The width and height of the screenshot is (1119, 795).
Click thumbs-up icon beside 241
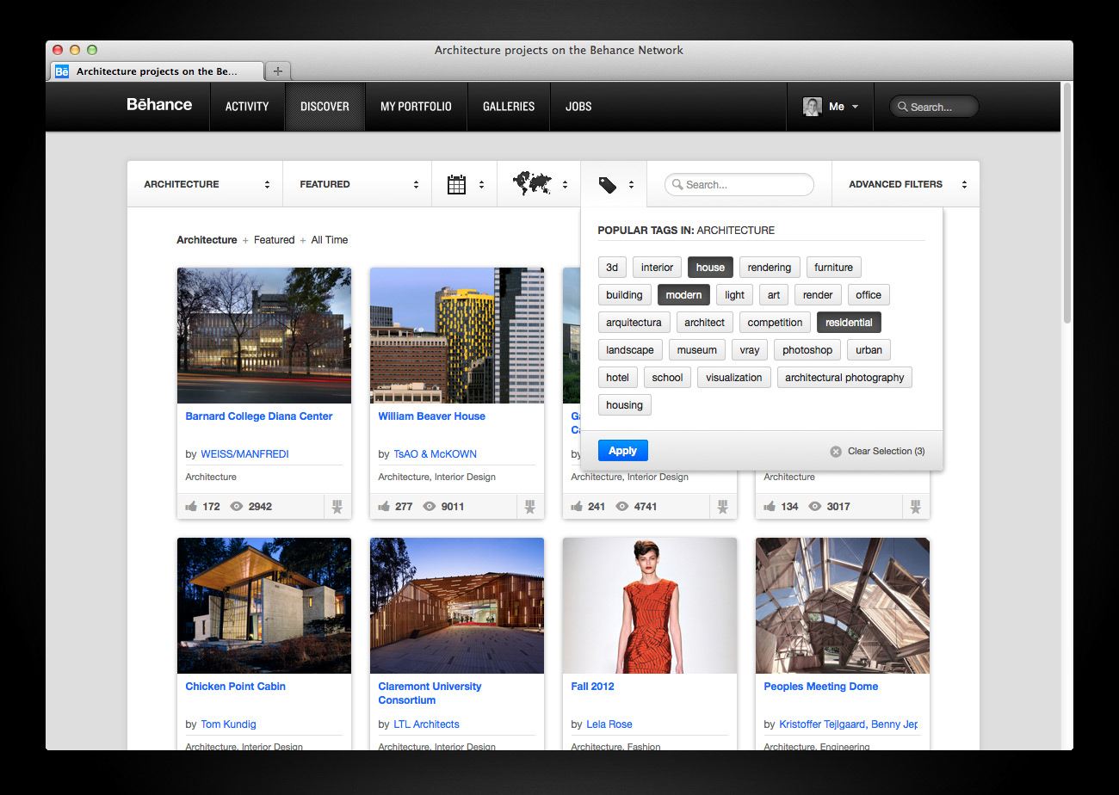(577, 507)
